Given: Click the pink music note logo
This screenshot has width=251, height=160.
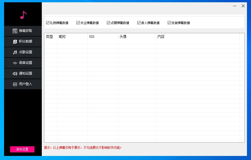Looking at the screenshot, I should click(23, 15).
